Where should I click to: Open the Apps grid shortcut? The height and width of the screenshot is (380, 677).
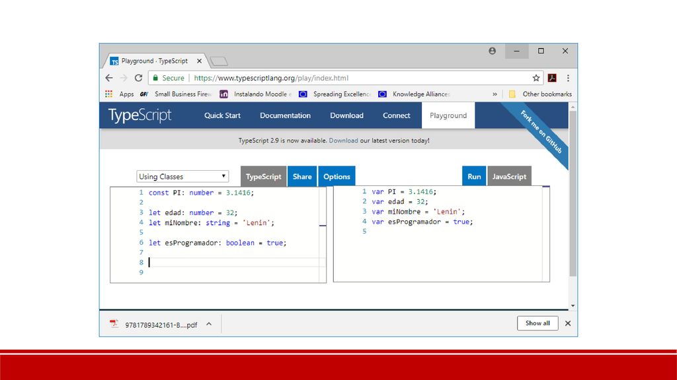120,94
